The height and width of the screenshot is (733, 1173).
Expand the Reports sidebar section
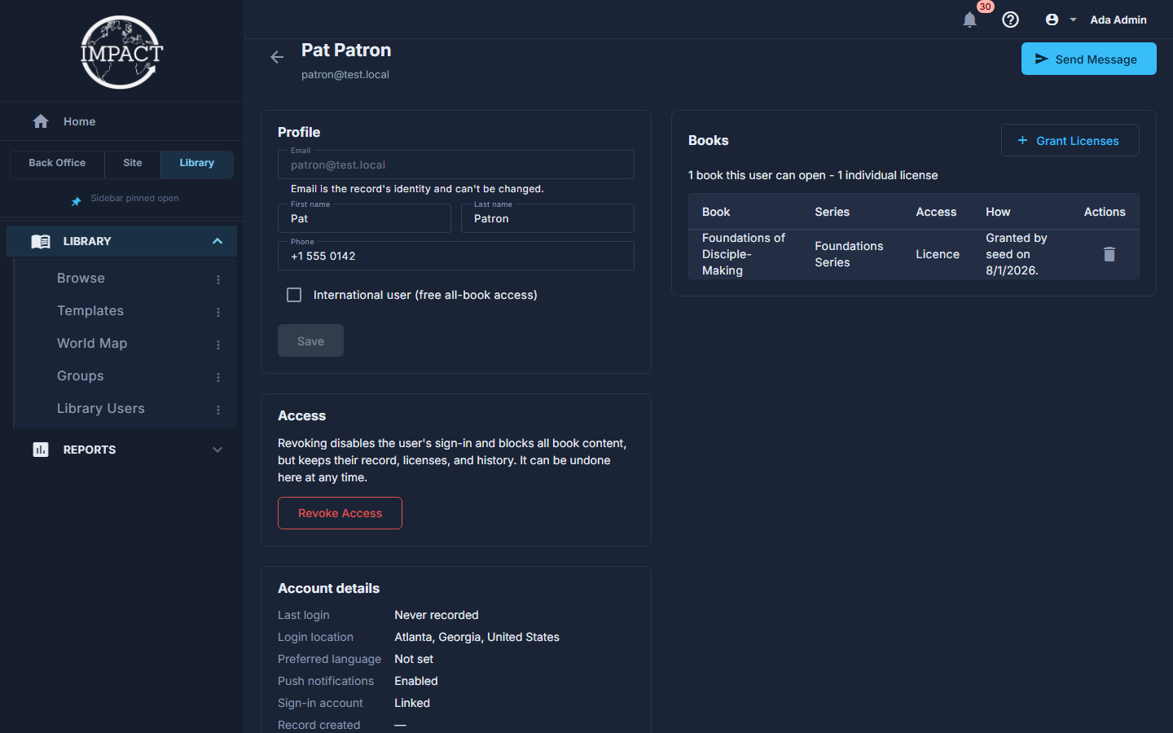217,450
